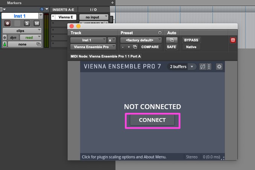Select previous preset minus button
The image size is (255, 170).
123,47
